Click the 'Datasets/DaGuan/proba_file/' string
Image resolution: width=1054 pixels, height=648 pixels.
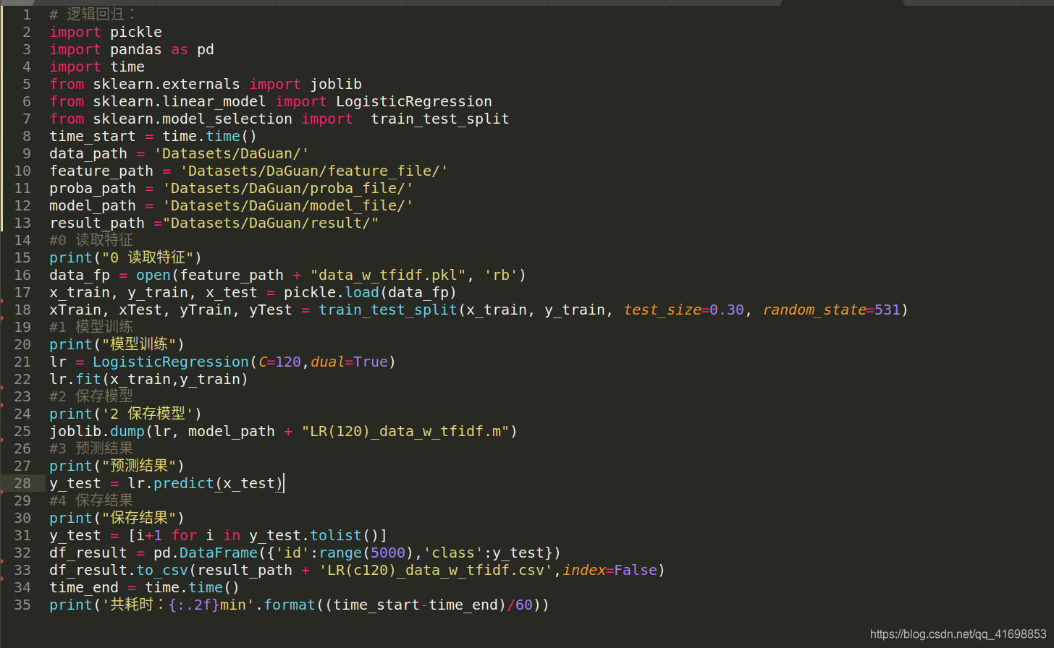[x=288, y=188]
